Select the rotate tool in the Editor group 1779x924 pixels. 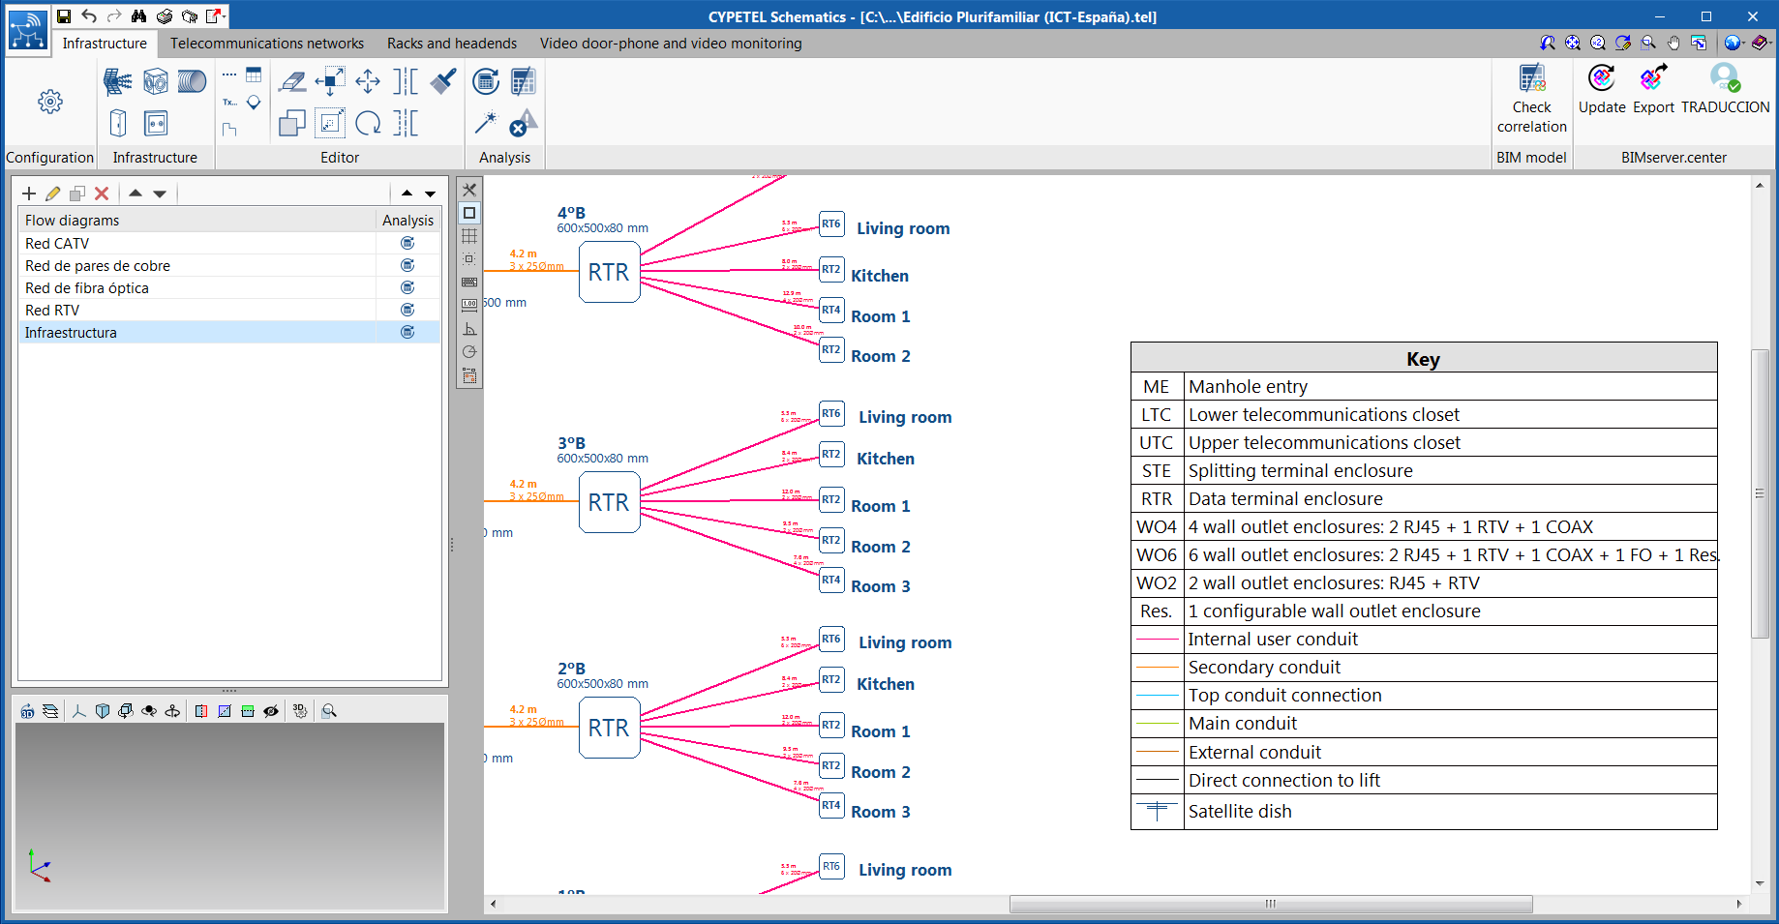point(368,123)
